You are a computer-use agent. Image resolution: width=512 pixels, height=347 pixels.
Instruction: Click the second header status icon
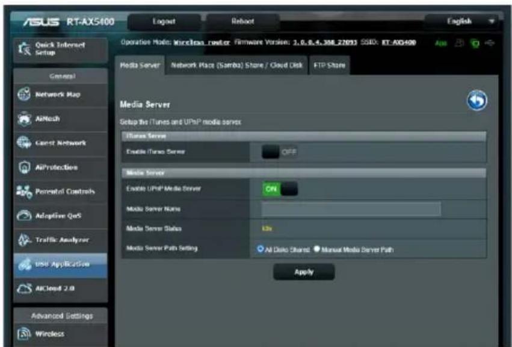pyautogui.click(x=459, y=43)
